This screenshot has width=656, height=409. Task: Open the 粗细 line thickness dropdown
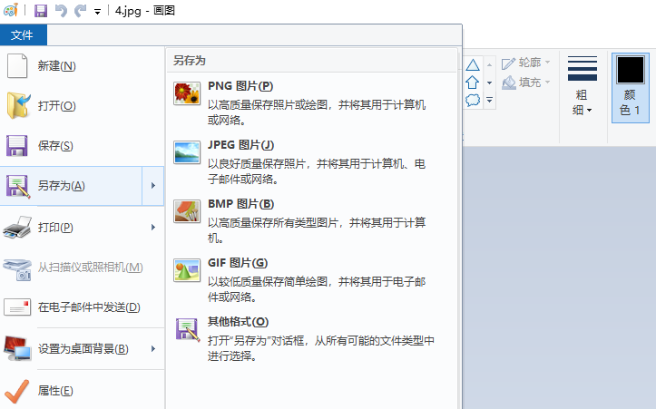point(583,86)
